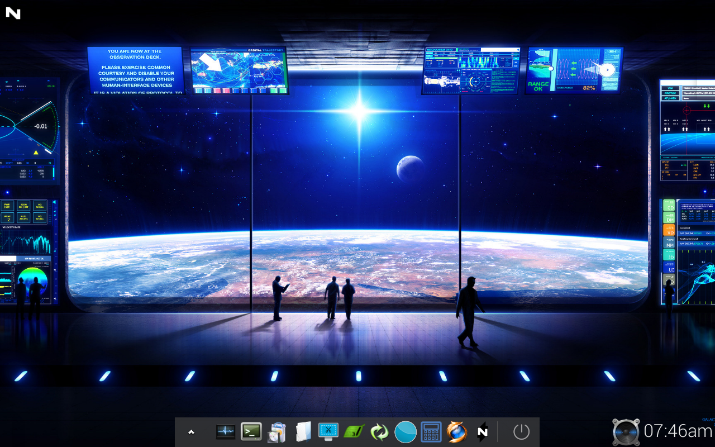Open the software center shopping bag icon
715x447 pixels.
click(277, 432)
